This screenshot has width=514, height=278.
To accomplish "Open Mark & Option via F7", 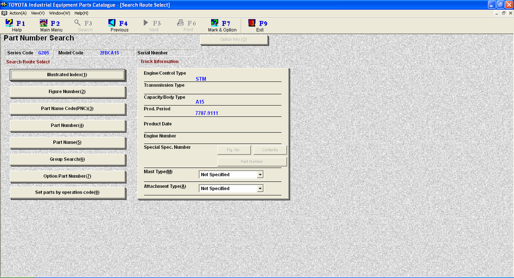I will (x=222, y=26).
